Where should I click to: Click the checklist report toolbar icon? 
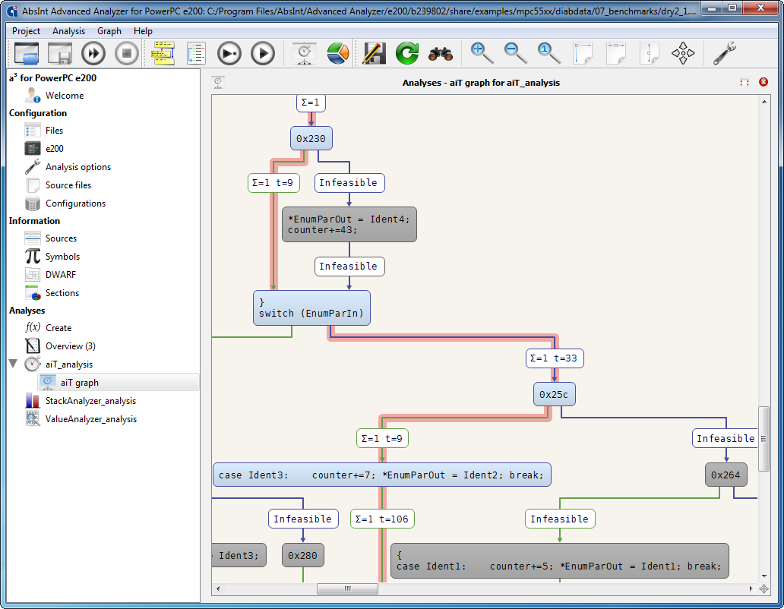click(x=196, y=53)
